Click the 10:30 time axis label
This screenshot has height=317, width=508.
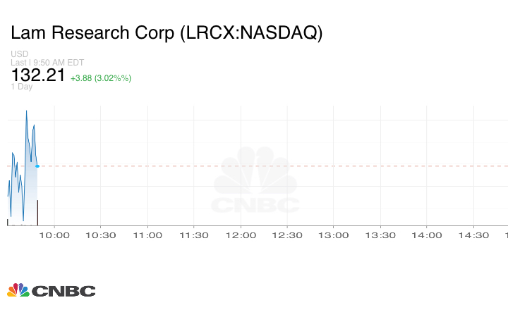(102, 235)
